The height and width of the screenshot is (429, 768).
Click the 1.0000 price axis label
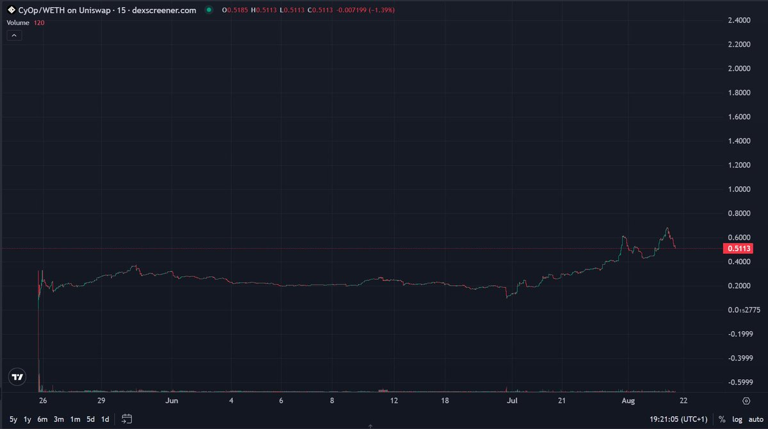(x=739, y=189)
